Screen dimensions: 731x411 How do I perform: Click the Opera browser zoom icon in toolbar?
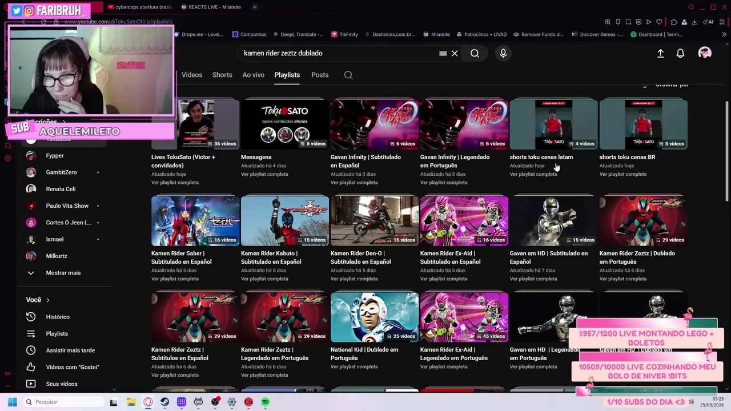608,22
